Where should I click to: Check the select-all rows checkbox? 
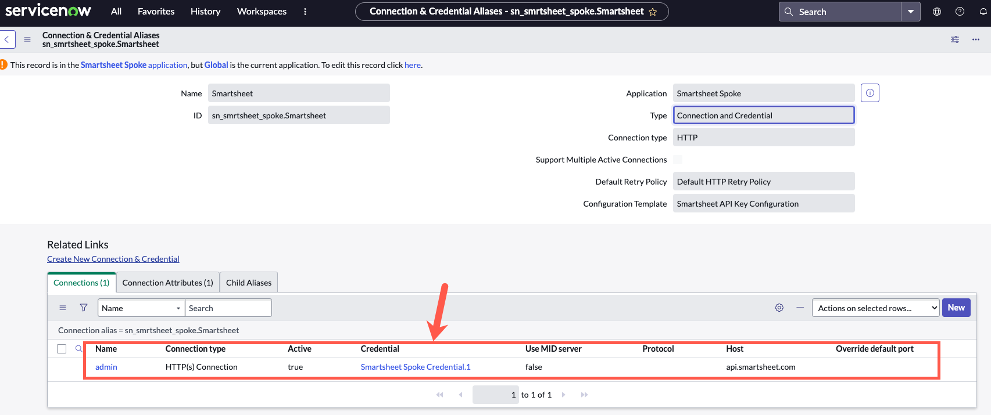[x=62, y=349]
